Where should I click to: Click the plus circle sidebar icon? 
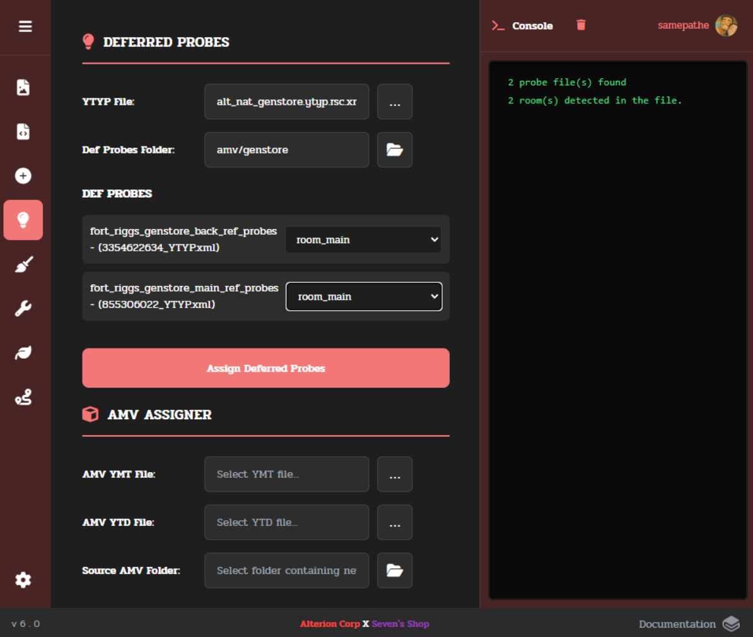click(23, 176)
